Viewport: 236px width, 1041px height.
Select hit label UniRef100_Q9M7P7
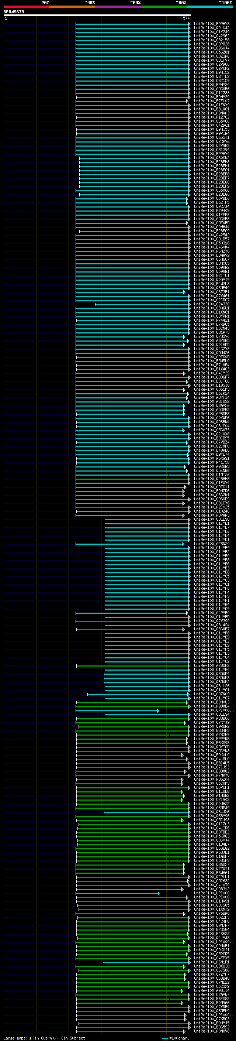pyautogui.click(x=211, y=925)
